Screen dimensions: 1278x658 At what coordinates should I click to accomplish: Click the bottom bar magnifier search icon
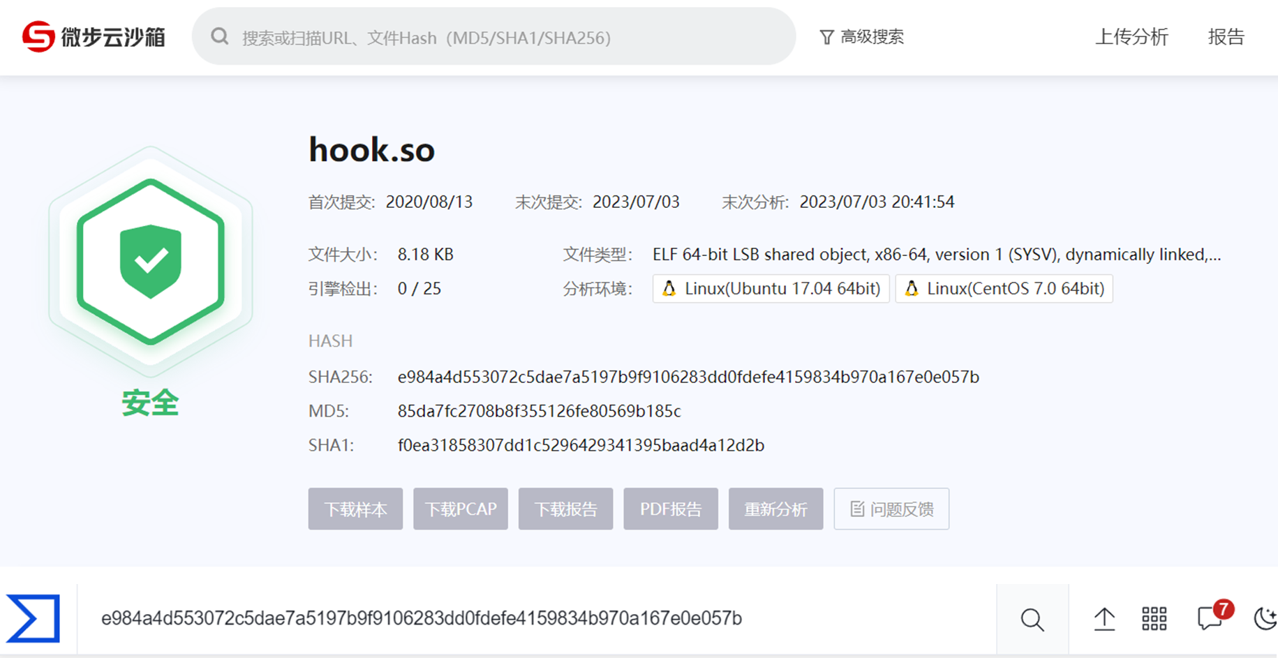click(x=1032, y=619)
